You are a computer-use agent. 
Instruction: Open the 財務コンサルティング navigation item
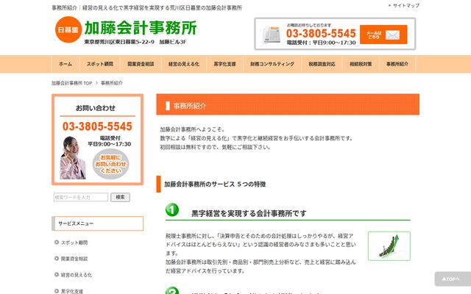coord(272,64)
